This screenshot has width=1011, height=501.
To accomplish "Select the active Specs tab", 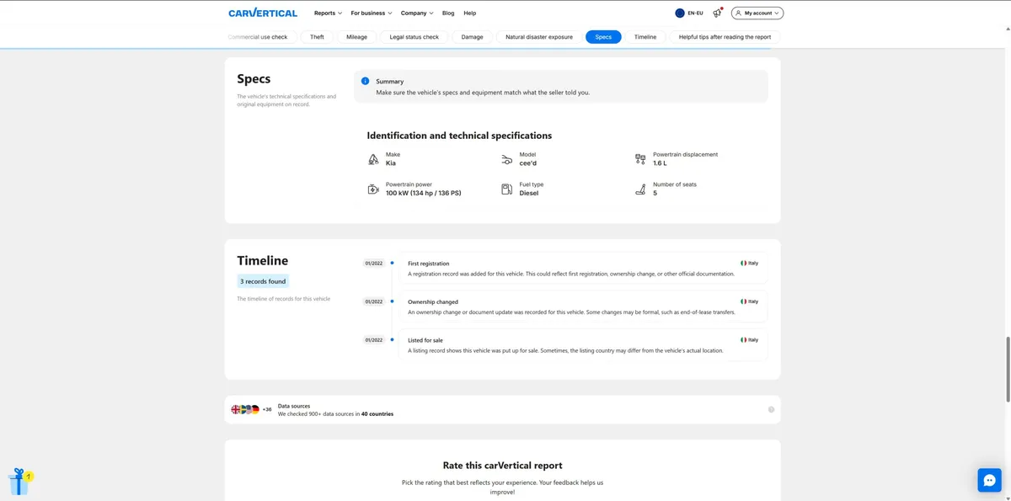I will (x=603, y=37).
